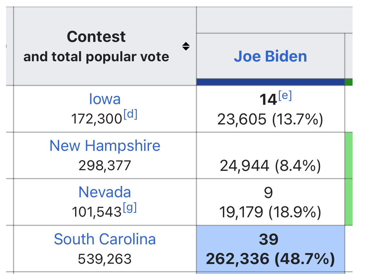Jump to footnote d beside Iowa total

click(x=130, y=115)
